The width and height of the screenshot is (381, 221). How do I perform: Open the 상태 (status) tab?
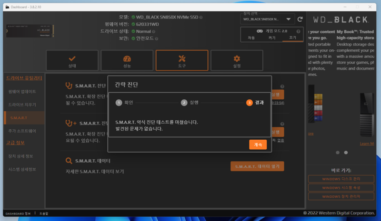[x=72, y=61]
